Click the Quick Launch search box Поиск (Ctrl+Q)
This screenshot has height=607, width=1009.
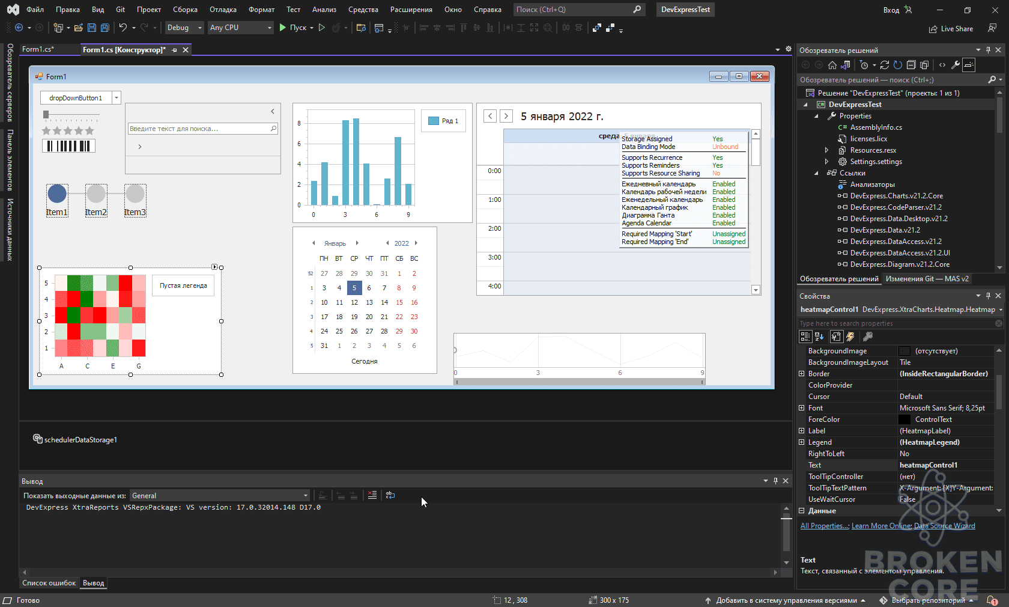(579, 10)
